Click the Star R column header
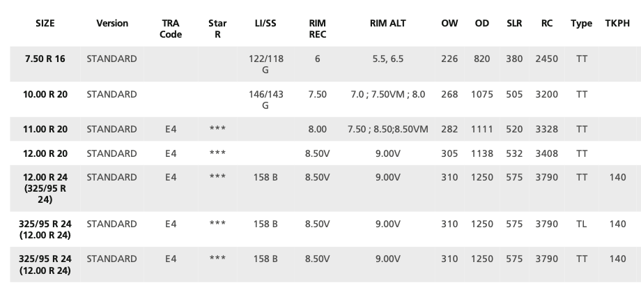The image size is (641, 306). coord(217,29)
